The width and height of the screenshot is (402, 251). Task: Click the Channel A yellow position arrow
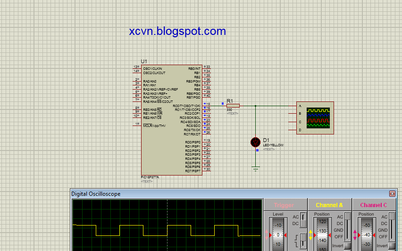[x=310, y=235]
